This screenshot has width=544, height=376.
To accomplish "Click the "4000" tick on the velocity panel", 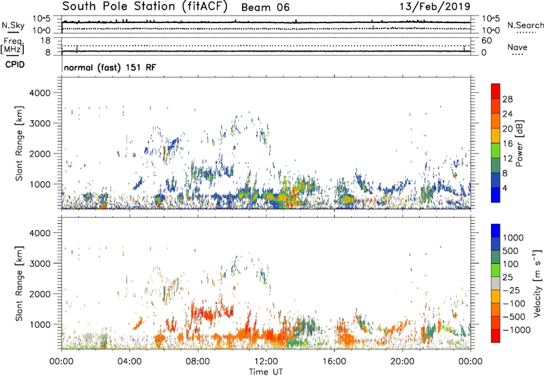I will coord(40,233).
